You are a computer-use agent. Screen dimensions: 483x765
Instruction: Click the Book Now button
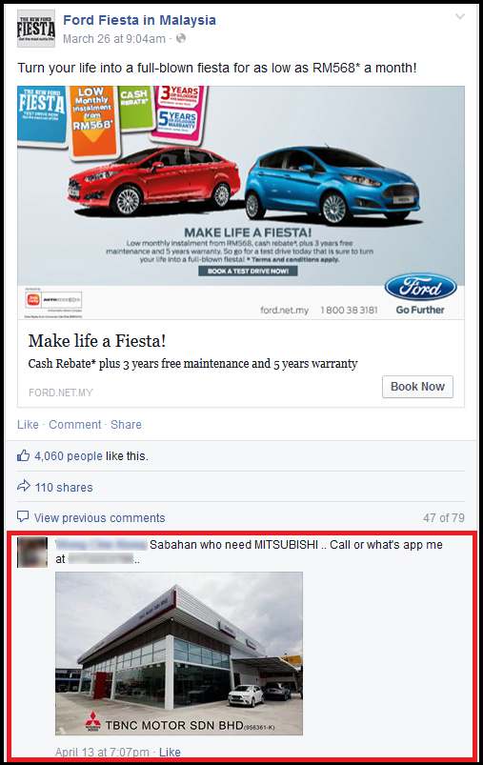coord(417,387)
